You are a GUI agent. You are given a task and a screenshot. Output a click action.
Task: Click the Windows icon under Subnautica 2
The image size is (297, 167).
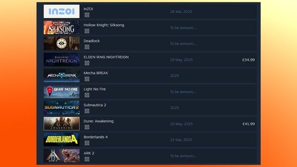point(87,111)
